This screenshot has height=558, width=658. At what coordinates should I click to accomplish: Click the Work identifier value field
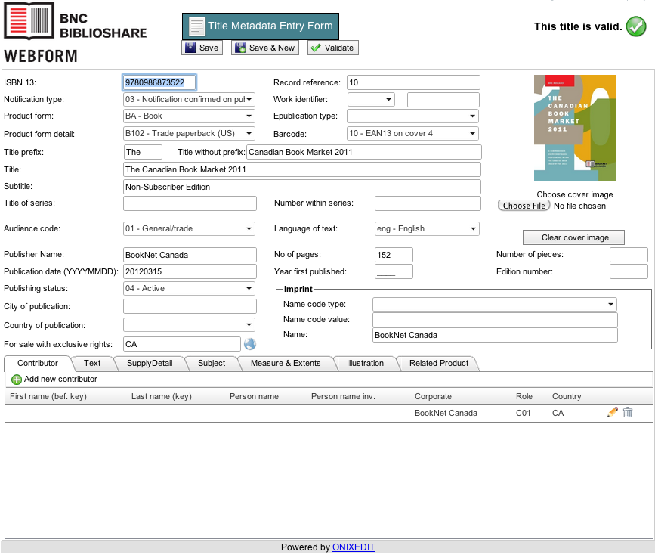pos(443,101)
